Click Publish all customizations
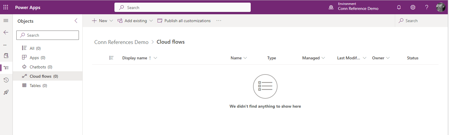The image size is (449, 135). [184, 21]
